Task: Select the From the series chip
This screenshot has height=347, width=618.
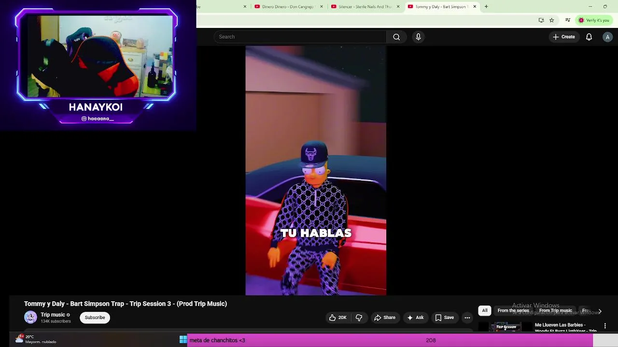Action: (513, 310)
